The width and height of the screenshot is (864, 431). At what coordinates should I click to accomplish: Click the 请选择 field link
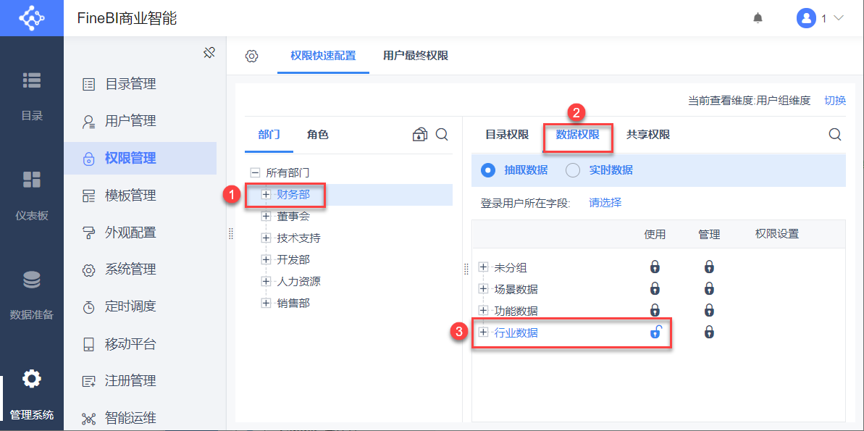(605, 203)
